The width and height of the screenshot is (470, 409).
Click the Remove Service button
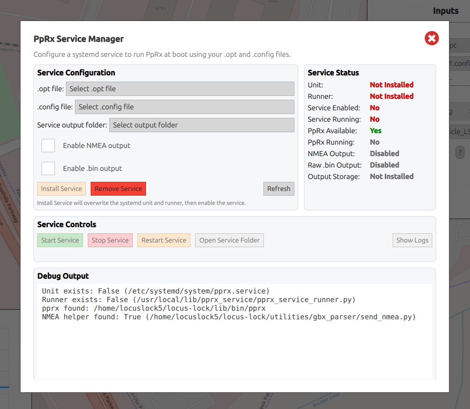coord(118,189)
